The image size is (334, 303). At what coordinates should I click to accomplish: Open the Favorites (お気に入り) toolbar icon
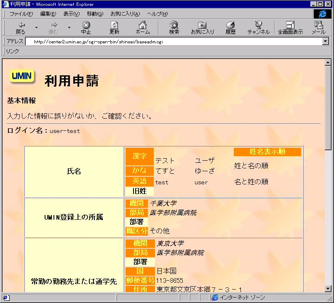[202, 28]
